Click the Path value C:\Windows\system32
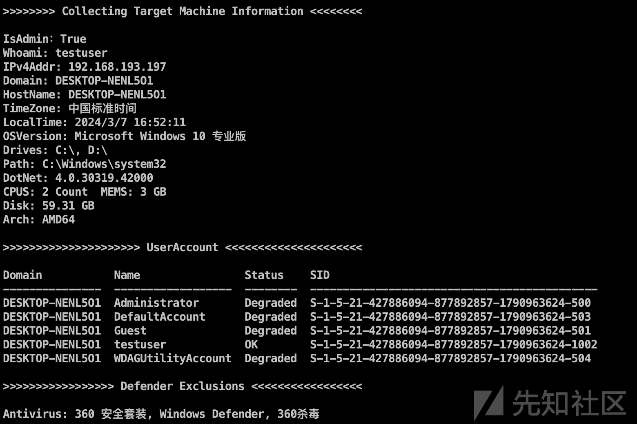Image resolution: width=637 pixels, height=424 pixels. coord(104,164)
